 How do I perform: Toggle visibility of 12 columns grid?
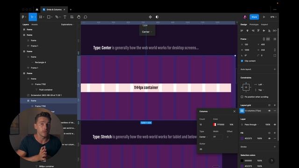(269, 111)
